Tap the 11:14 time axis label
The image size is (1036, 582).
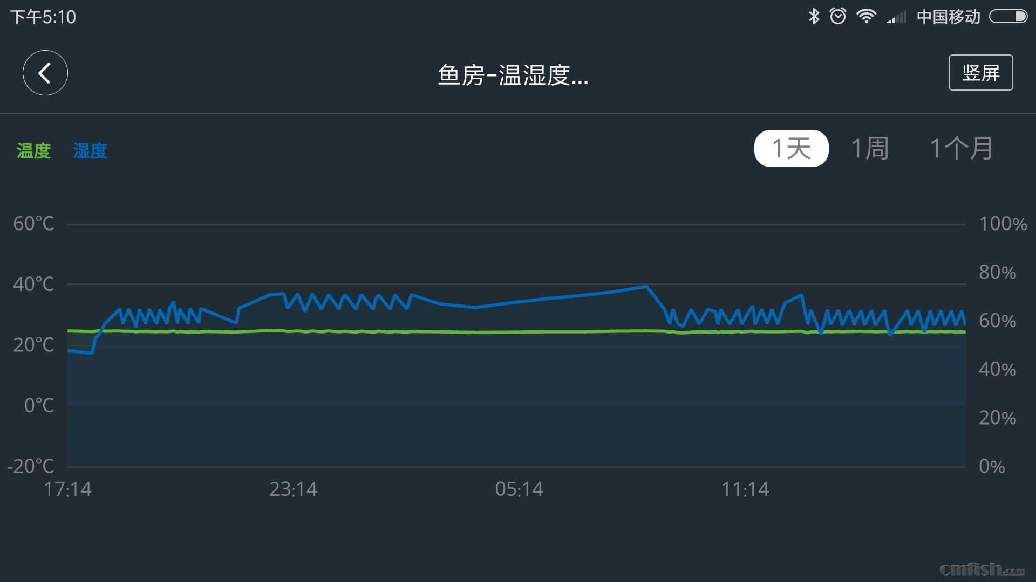point(745,489)
